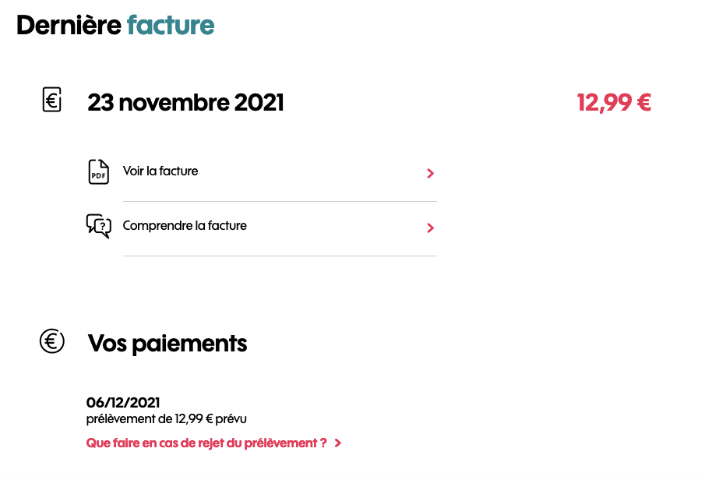Screen dimensions: 705x480
Task: Select the PDF document icon on the invoice row
Action: point(98,172)
